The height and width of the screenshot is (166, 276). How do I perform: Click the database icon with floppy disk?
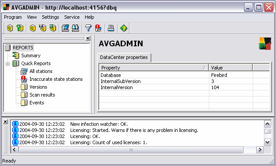pyautogui.click(x=43, y=28)
